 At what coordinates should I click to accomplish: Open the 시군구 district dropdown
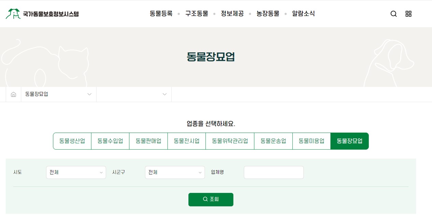click(x=175, y=172)
